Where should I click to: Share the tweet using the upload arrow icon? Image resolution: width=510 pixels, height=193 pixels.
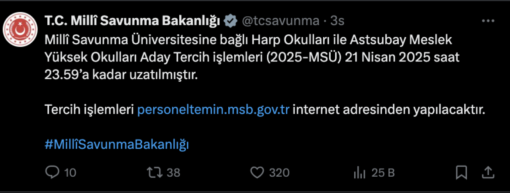[488, 172]
